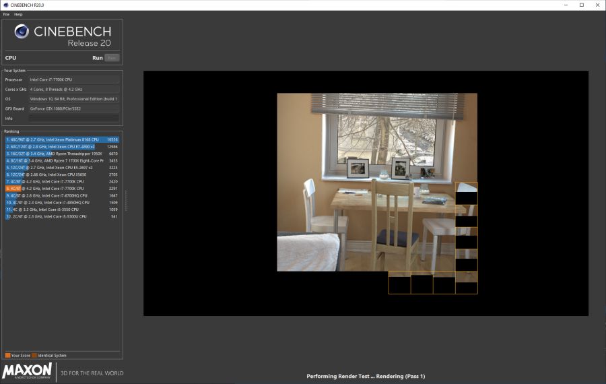The image size is (606, 384).
Task: Click the OS field showing Windows 10
Action: pyautogui.click(x=74, y=99)
